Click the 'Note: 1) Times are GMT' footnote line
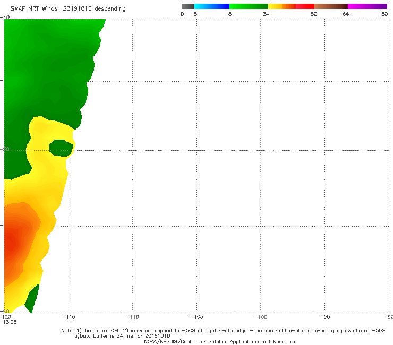The width and height of the screenshot is (393, 345). [223, 331]
